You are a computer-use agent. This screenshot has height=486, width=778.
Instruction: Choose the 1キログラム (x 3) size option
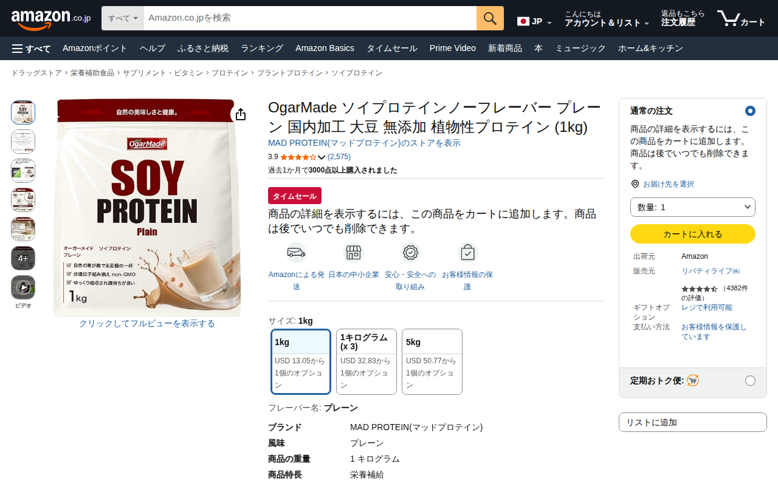click(367, 362)
